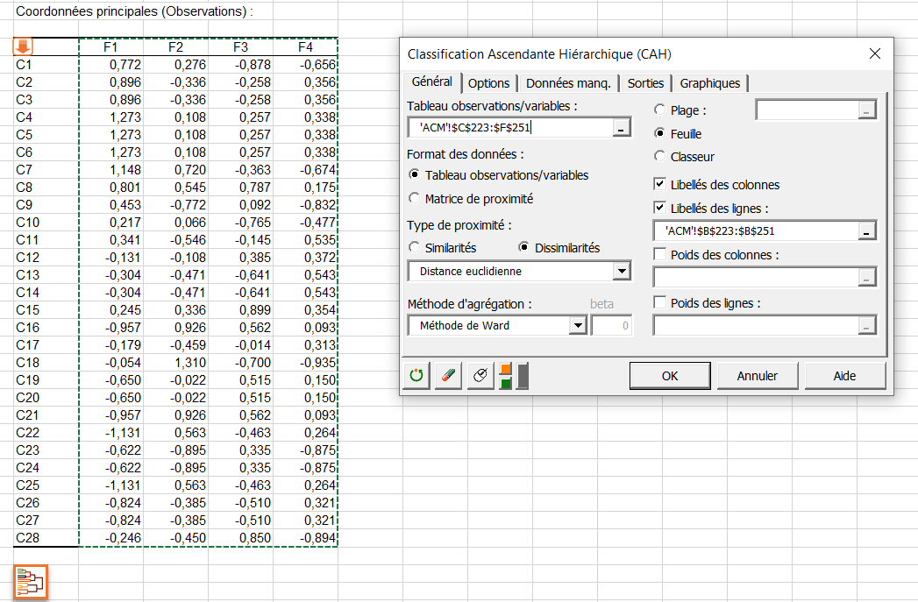
Task: Click the eraser icon in the dialog
Action: coord(447,376)
